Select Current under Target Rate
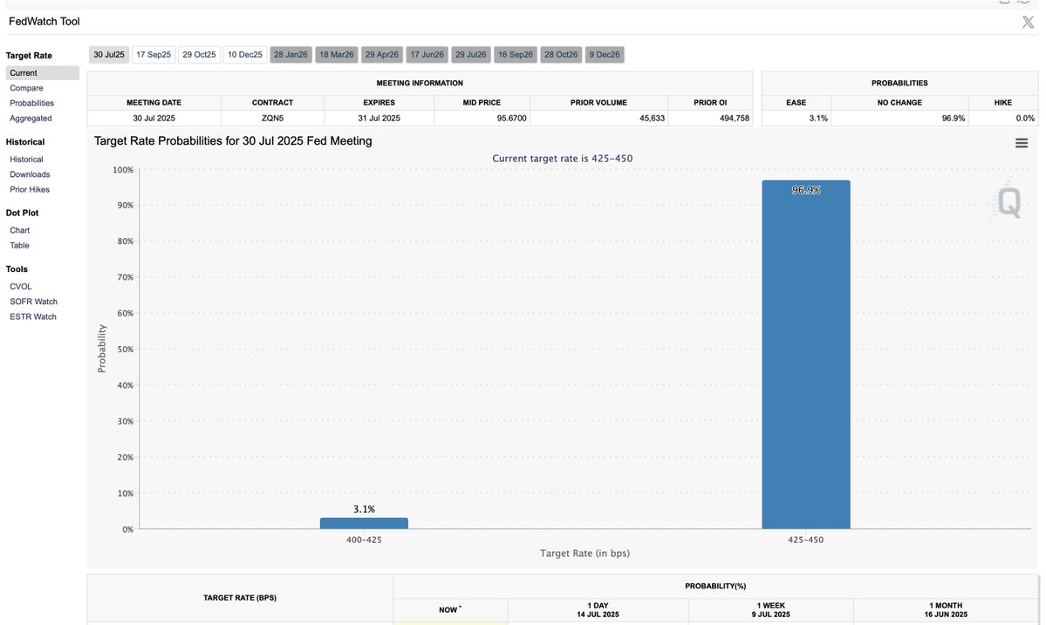 click(x=24, y=73)
